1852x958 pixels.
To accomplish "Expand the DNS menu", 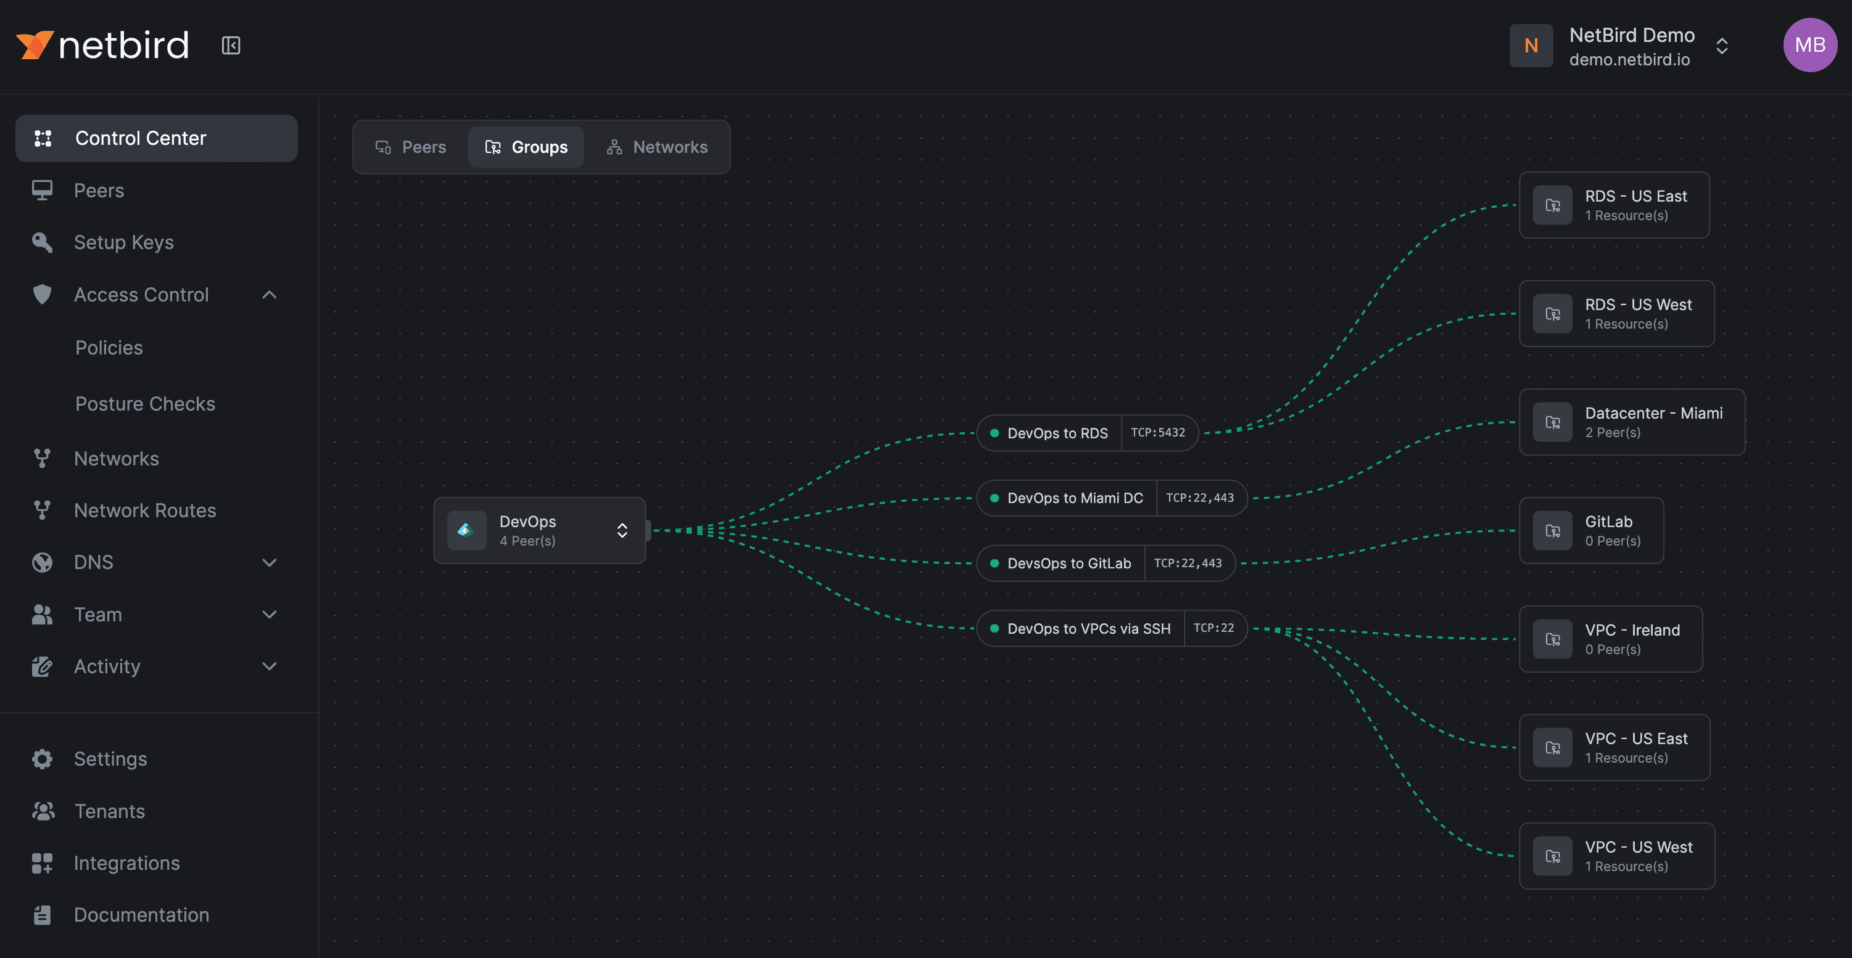I will tap(269, 562).
